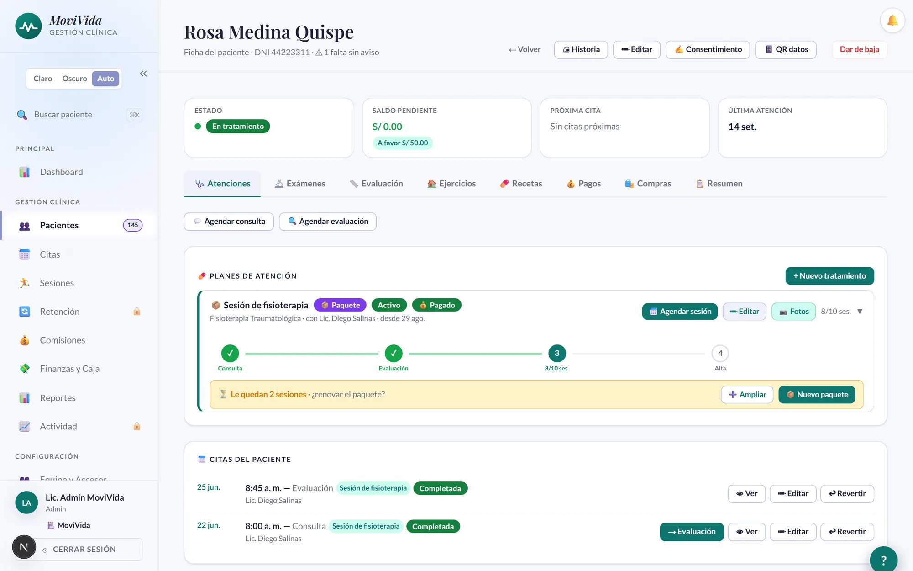Screen dimensions: 913x571
Task: Open the Pagos tab
Action: pyautogui.click(x=583, y=184)
